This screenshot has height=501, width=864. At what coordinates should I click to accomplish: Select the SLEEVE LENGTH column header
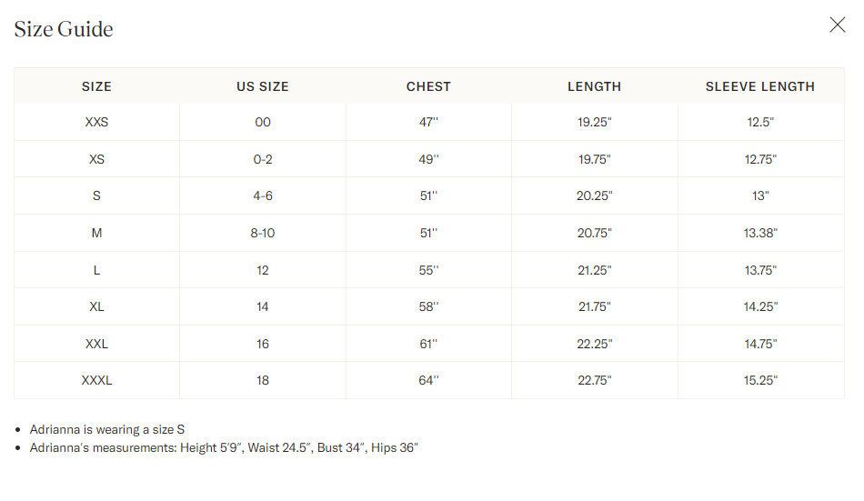click(x=760, y=87)
